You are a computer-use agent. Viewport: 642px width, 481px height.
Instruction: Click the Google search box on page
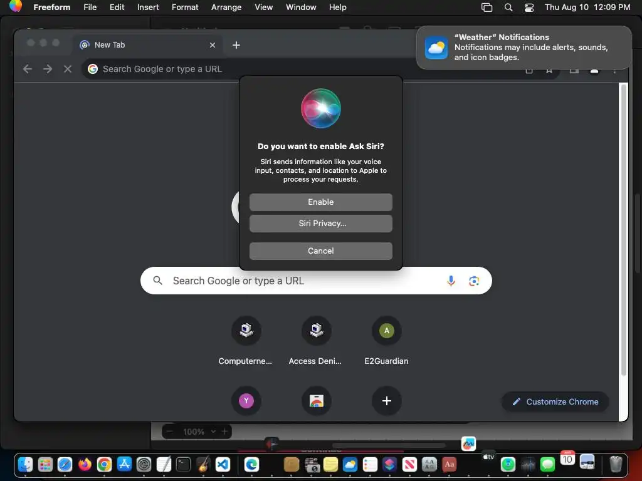316,281
